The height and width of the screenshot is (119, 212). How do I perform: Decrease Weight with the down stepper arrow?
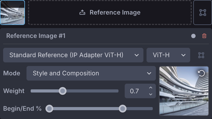151,94
